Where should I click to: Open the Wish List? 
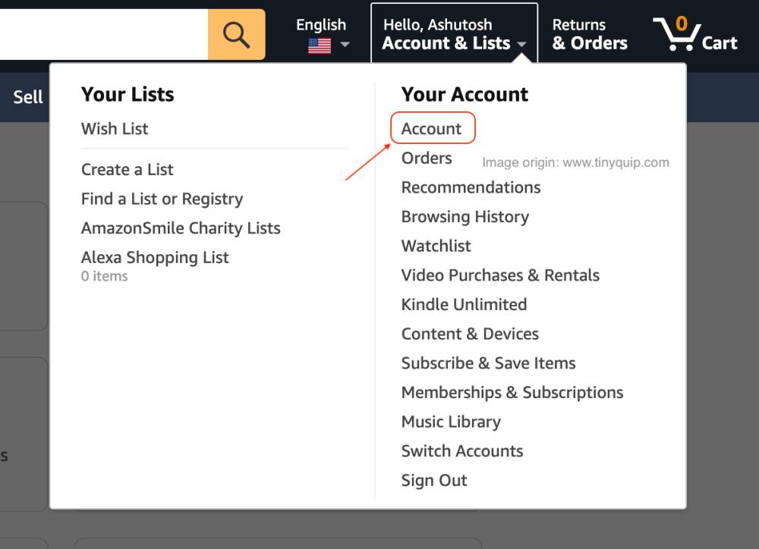coord(115,128)
